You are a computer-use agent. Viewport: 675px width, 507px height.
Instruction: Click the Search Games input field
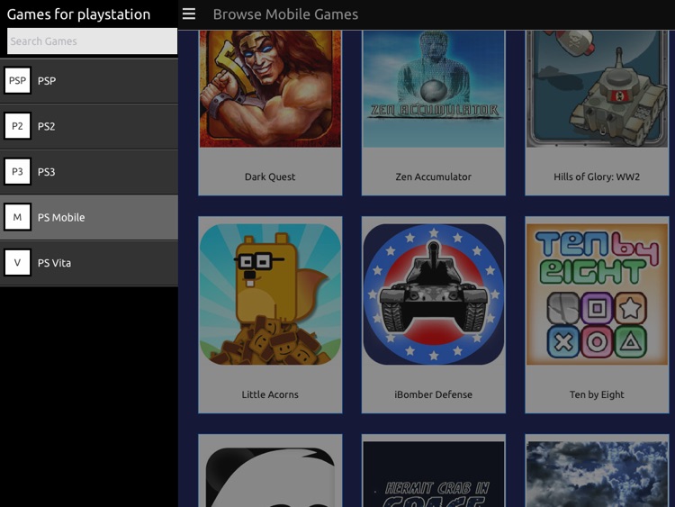92,41
